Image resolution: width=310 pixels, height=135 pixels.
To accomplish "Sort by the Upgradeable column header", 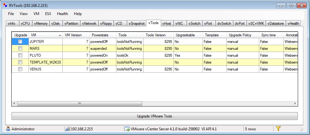I will (188, 35).
